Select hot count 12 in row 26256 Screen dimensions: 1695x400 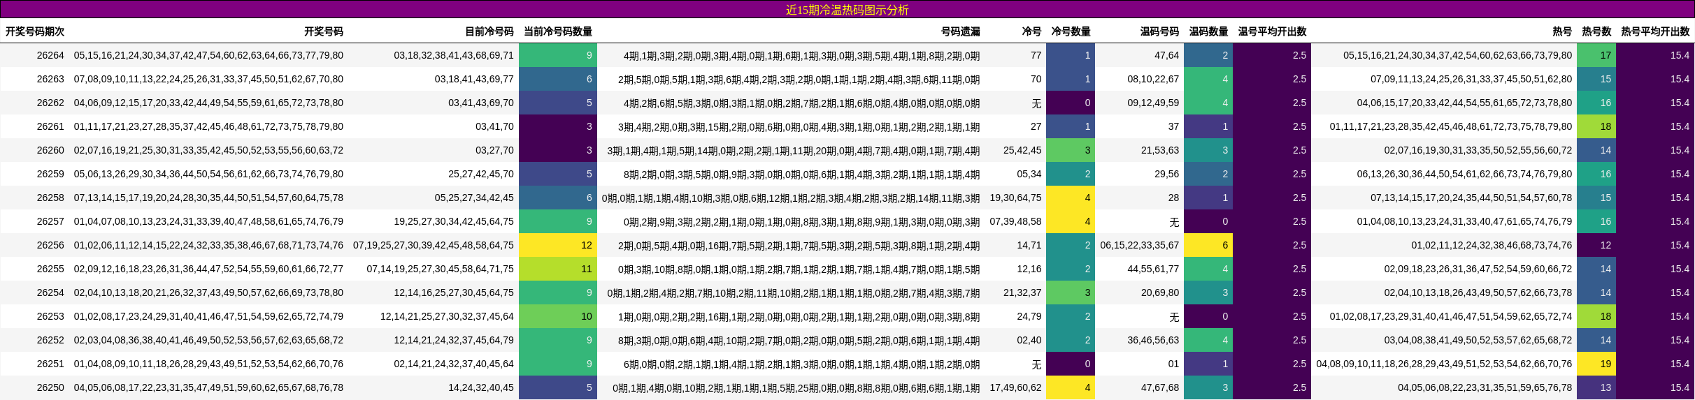click(x=1596, y=245)
